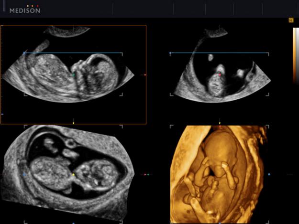Click the yellow arrow marker below sagittal view
Screen dimensions: 299x224
click(73, 123)
